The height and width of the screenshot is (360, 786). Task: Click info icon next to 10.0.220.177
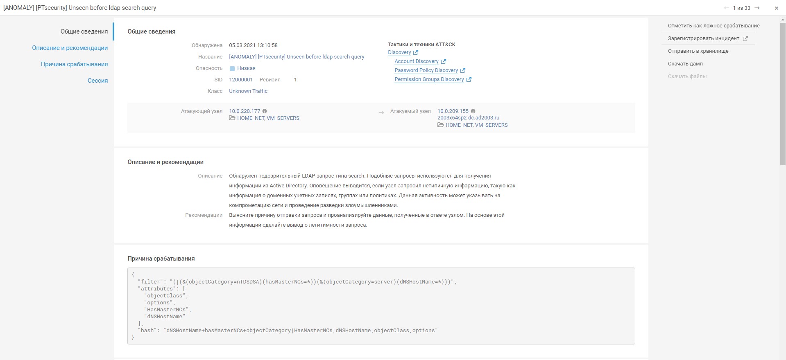point(265,111)
